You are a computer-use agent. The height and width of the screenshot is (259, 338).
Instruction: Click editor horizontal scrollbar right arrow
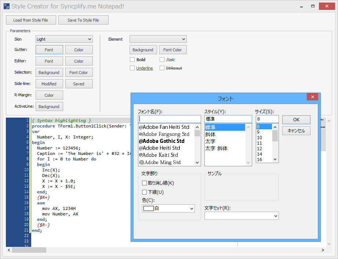pos(323,250)
